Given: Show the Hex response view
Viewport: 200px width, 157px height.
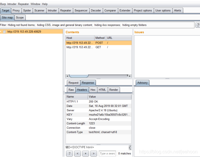Looking at the screenshot, I should tap(93, 90).
